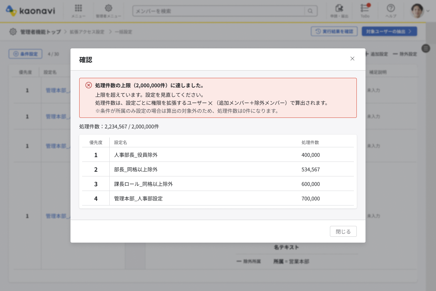This screenshot has height=291, width=436.
Task: Click the user profile avatar
Action: tap(417, 11)
